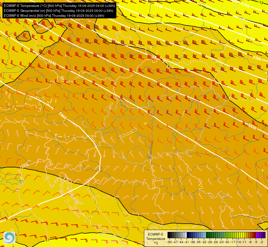Click the -11 value on the temperature legend
The width and height of the screenshot is (268, 247).
point(244,242)
